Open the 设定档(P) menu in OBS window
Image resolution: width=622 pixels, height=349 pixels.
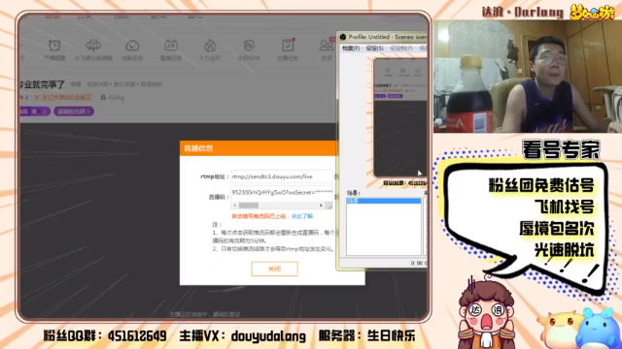401,48
